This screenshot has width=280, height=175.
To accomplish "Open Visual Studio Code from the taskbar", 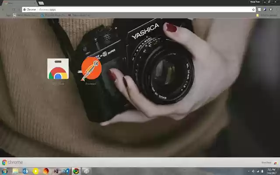I will click(66, 171).
